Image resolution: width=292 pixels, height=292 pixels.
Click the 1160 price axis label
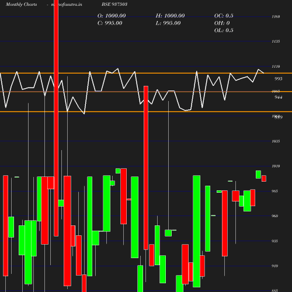tap(276, 16)
